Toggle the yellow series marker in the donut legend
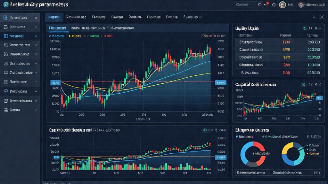The width and height of the screenshot is (328, 184). (x=307, y=154)
